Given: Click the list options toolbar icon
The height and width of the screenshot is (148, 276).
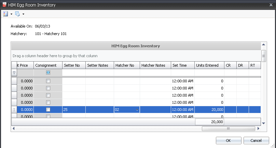Looking at the screenshot, I should click(x=5, y=14).
